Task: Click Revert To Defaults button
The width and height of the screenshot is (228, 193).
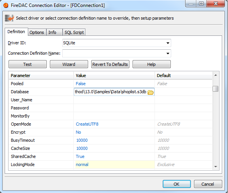Action: point(110,64)
